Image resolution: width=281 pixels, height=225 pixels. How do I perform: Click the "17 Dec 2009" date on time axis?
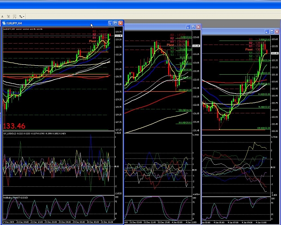tap(8, 222)
